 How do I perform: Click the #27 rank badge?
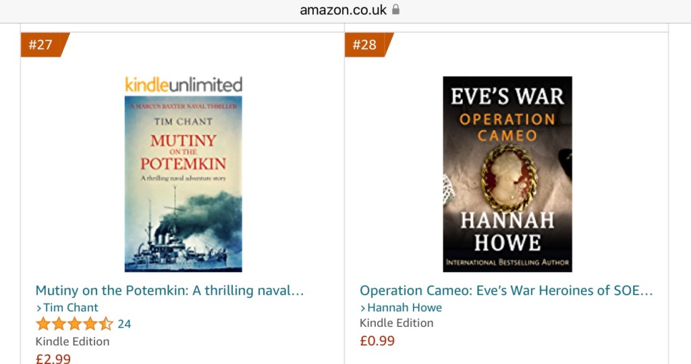click(45, 44)
